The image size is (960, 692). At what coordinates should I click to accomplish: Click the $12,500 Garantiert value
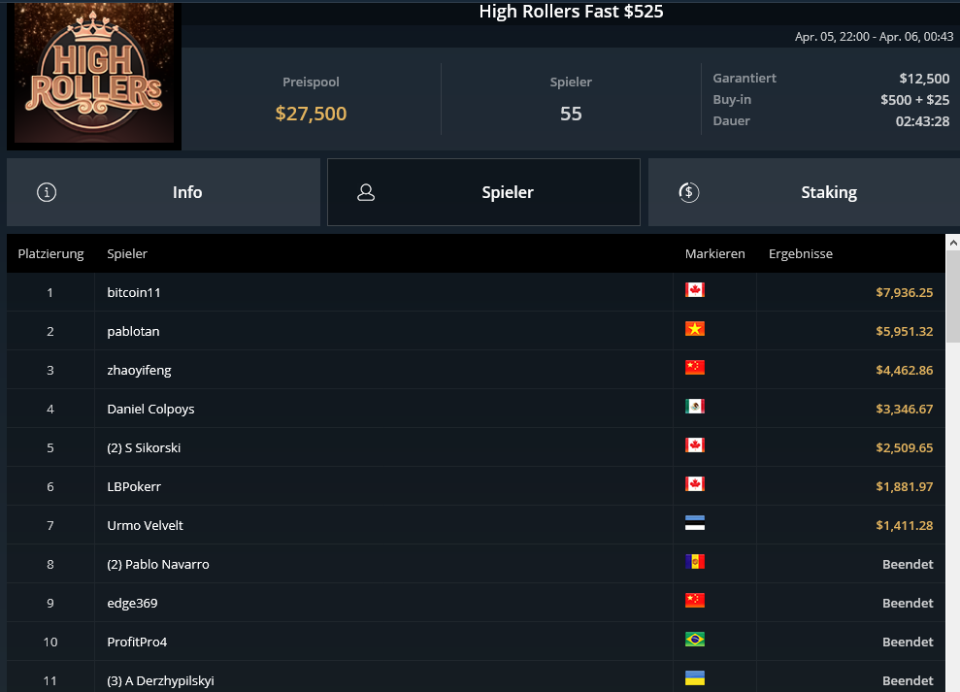point(924,79)
